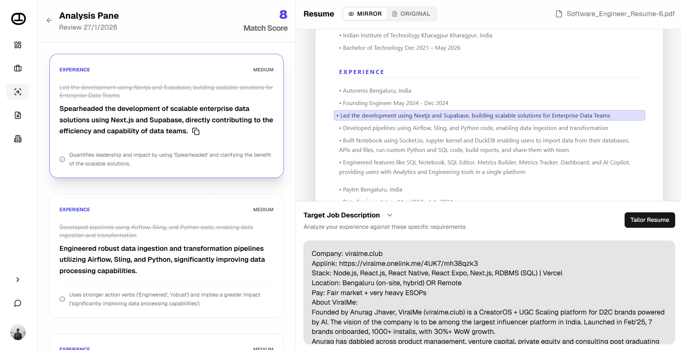Switch to the MIRROR resume view
Viewport: 681px width, 350px height.
click(365, 14)
